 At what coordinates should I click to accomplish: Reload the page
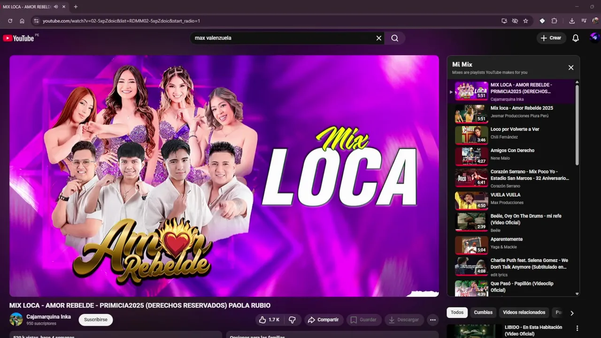(10, 21)
